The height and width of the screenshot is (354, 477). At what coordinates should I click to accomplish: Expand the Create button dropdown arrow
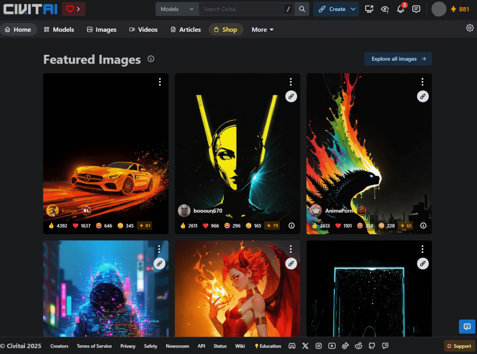click(353, 9)
